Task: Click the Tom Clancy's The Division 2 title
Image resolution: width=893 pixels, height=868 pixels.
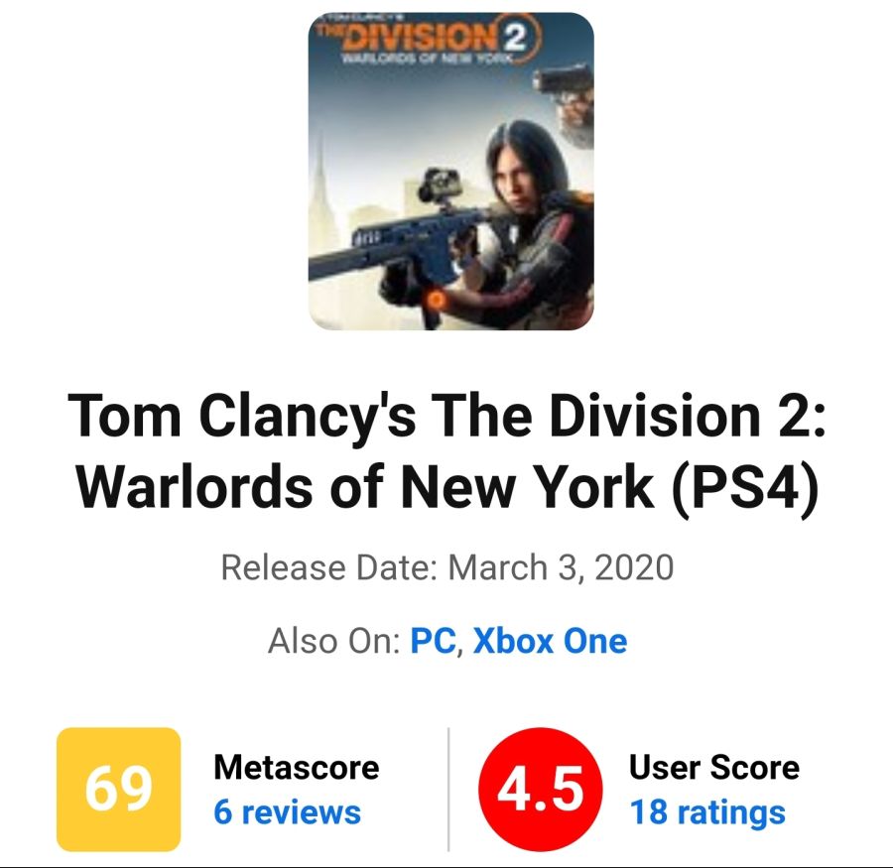Action: point(446,417)
